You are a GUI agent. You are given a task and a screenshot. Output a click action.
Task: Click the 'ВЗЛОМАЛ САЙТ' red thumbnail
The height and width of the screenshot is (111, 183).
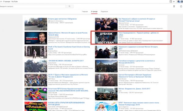pos(36,106)
